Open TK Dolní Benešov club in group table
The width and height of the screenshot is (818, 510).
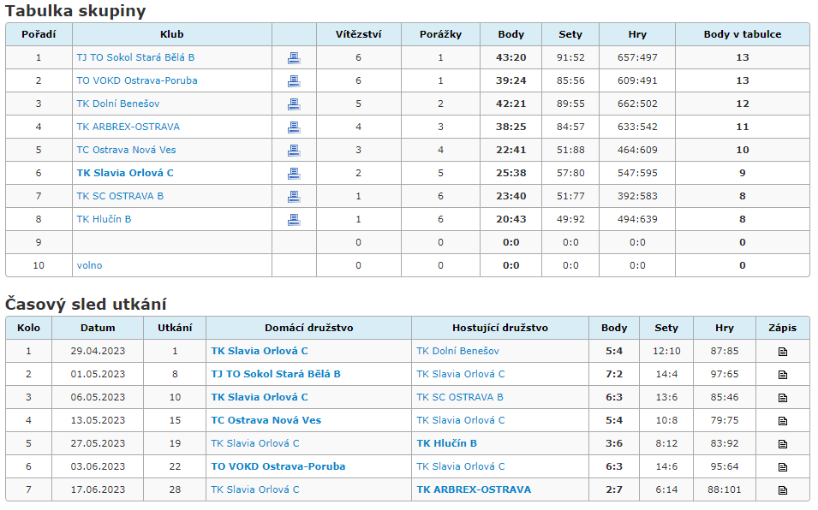pos(118,104)
